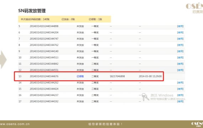Click the SN码总数 140张 summary text

[35, 19]
